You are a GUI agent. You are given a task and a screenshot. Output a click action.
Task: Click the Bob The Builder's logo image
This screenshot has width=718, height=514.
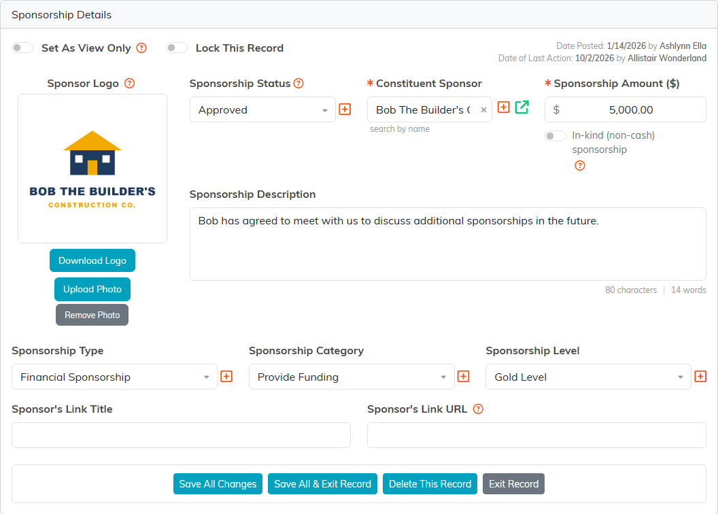pos(92,169)
